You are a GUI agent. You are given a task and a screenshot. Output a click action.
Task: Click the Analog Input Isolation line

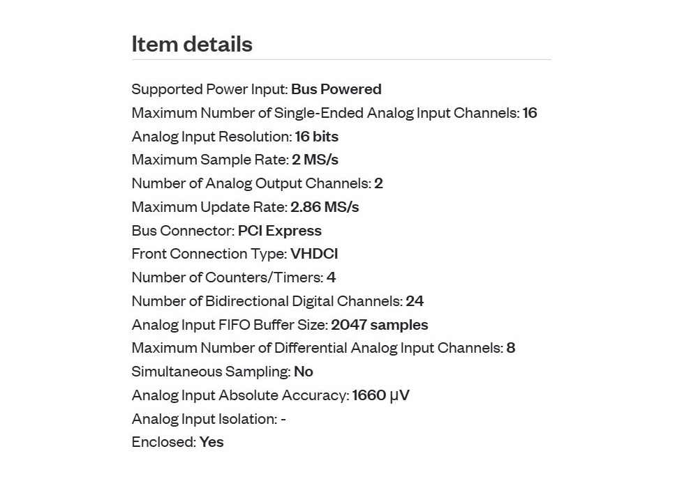(x=209, y=419)
